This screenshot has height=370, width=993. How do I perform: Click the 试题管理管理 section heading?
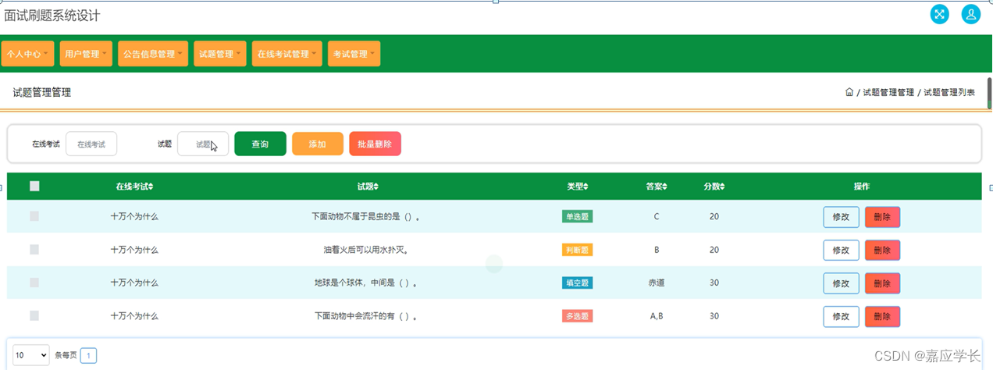[x=41, y=92]
